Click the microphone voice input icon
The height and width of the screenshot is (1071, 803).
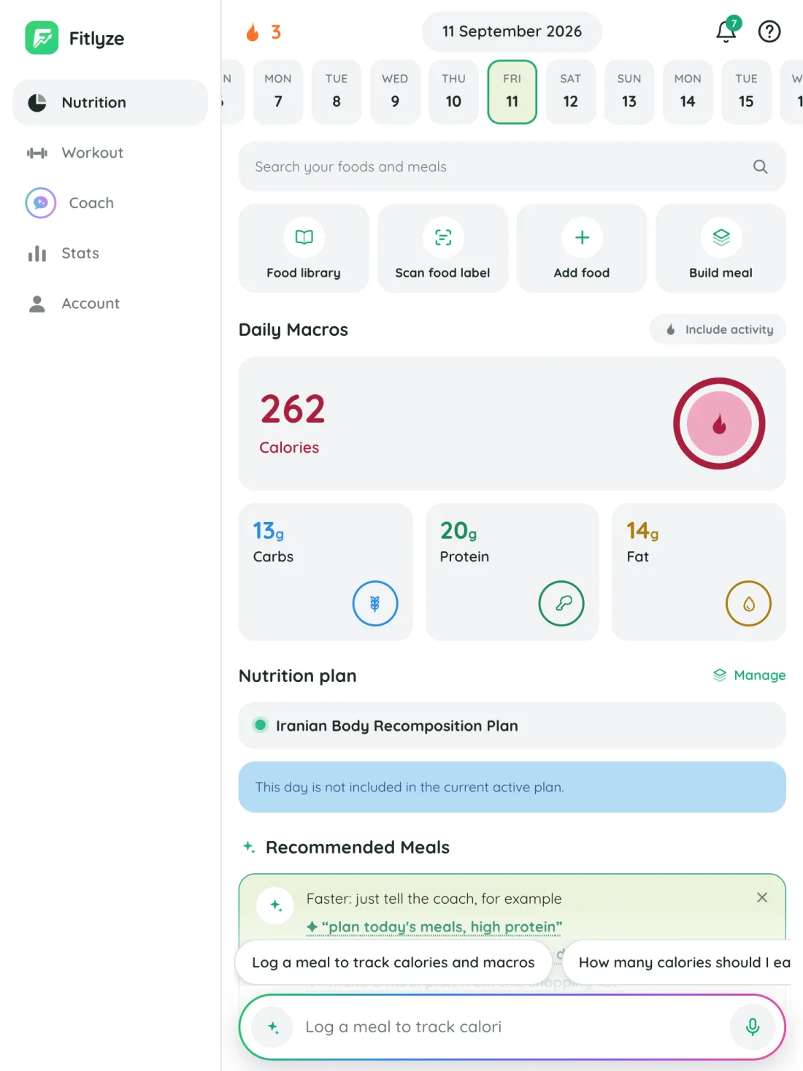[753, 1026]
